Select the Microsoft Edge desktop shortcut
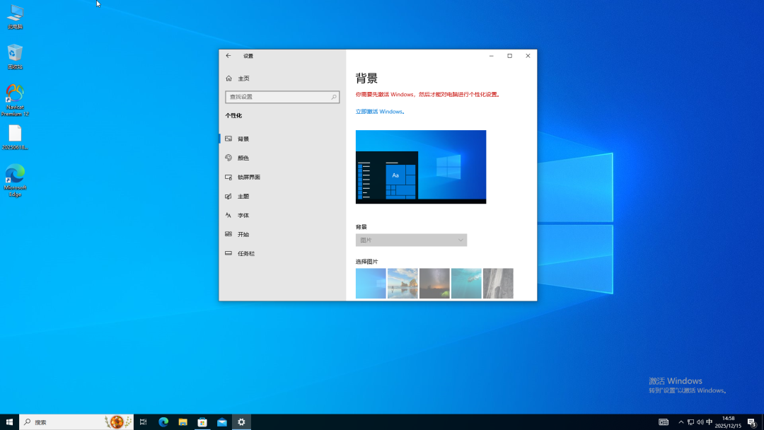 (15, 180)
